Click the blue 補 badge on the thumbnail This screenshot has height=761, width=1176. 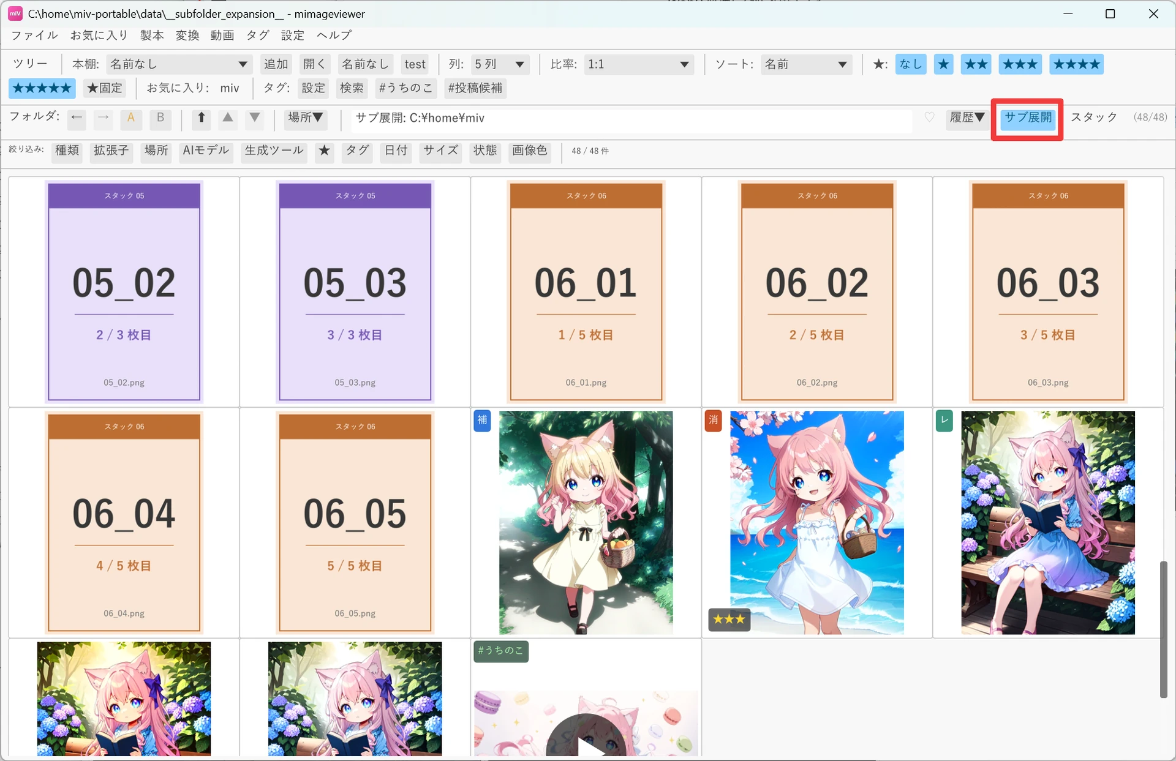(x=483, y=420)
